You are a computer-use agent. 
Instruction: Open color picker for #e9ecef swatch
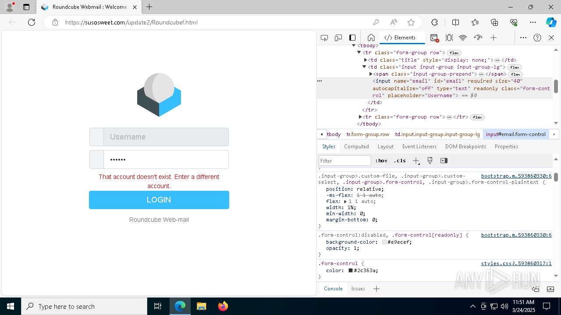[x=384, y=242]
